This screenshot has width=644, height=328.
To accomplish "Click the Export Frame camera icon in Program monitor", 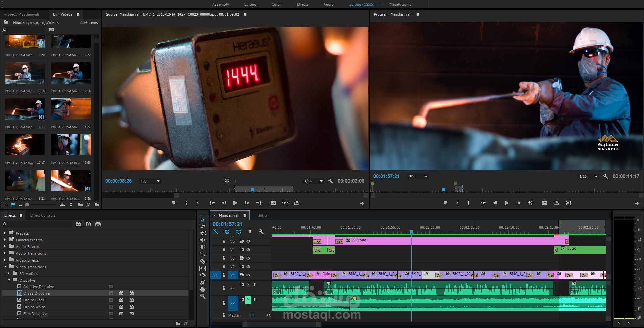I will pos(544,203).
